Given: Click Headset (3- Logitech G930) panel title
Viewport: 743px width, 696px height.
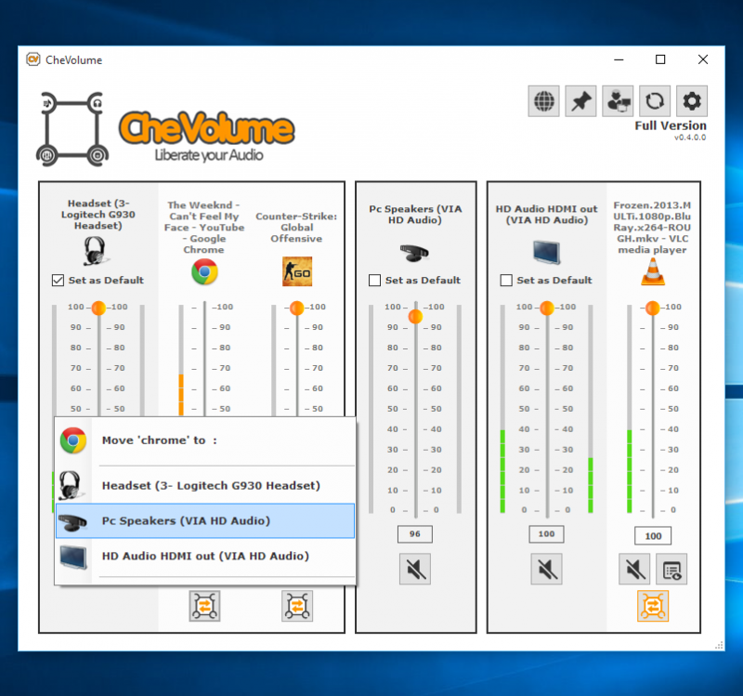Looking at the screenshot, I should pos(98,215).
